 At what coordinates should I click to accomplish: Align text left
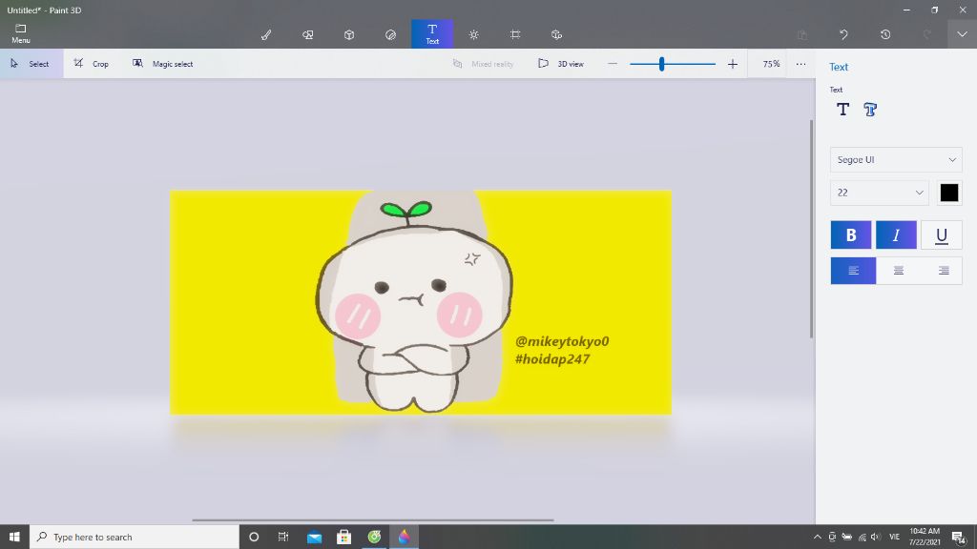tap(854, 270)
